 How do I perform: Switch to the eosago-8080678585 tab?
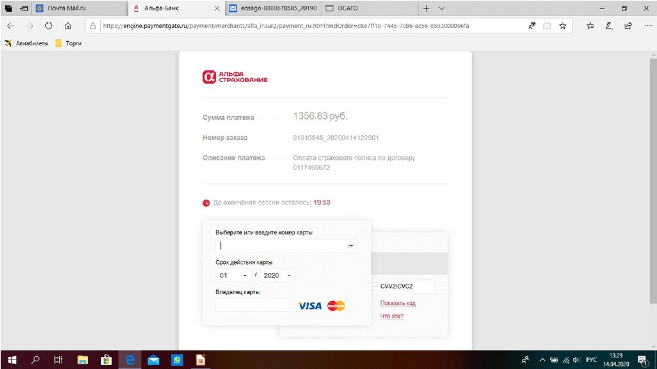pyautogui.click(x=273, y=8)
